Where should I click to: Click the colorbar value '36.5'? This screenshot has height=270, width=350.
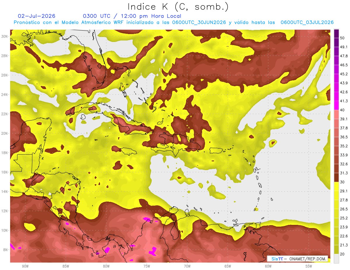coord(344,137)
